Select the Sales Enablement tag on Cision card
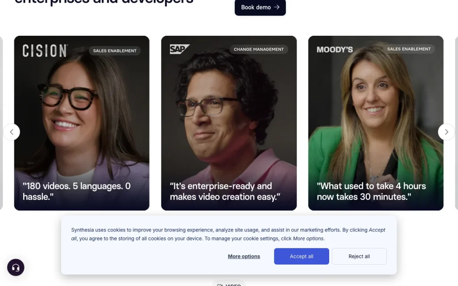The height and width of the screenshot is (286, 458). 115,51
